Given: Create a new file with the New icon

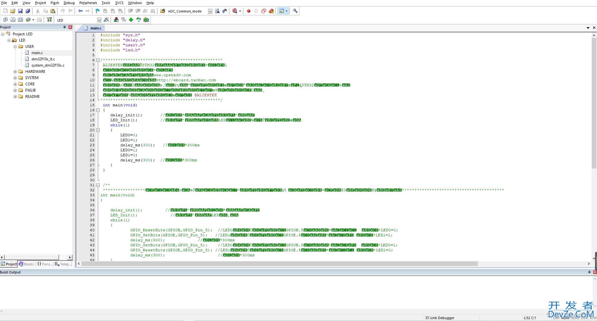Looking at the screenshot, I should [x=5, y=11].
